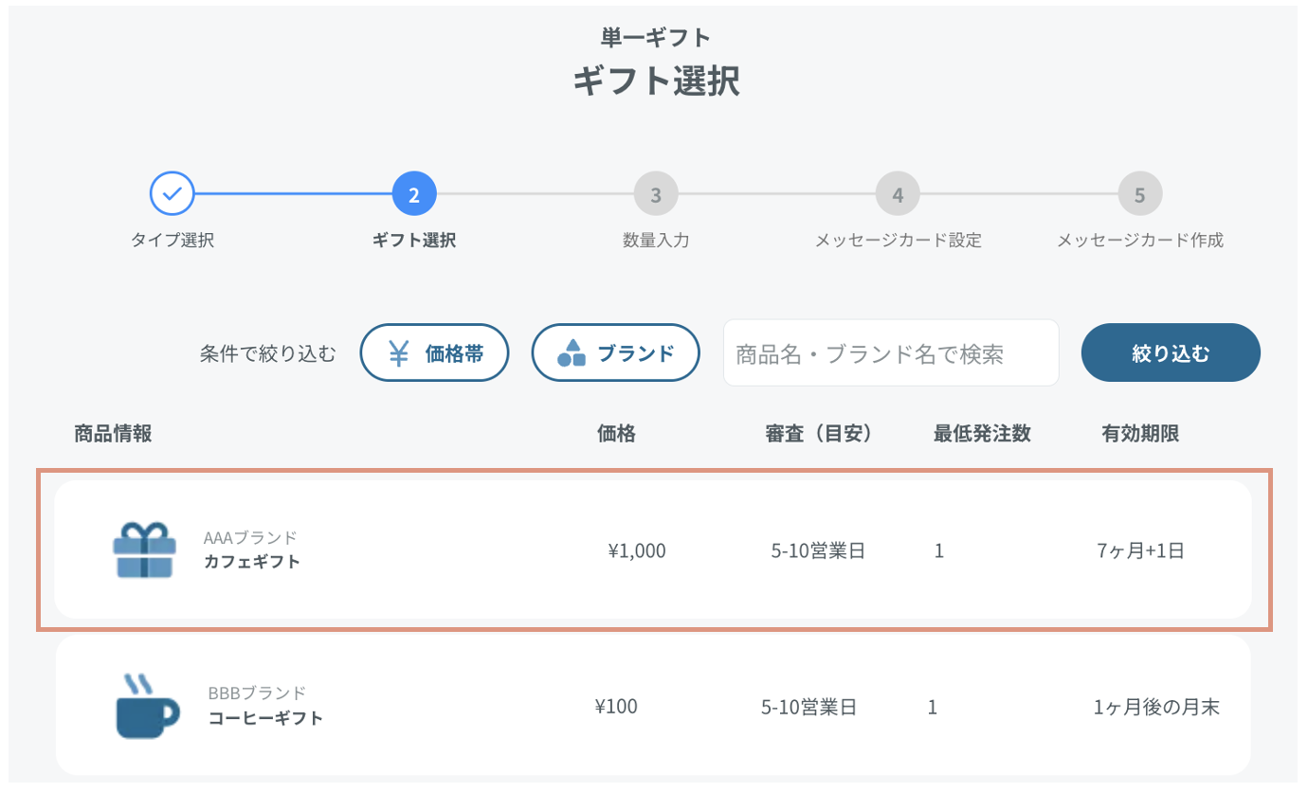The width and height of the screenshot is (1308, 792).
Task: Click the 価格 column header
Action: pyautogui.click(x=616, y=434)
